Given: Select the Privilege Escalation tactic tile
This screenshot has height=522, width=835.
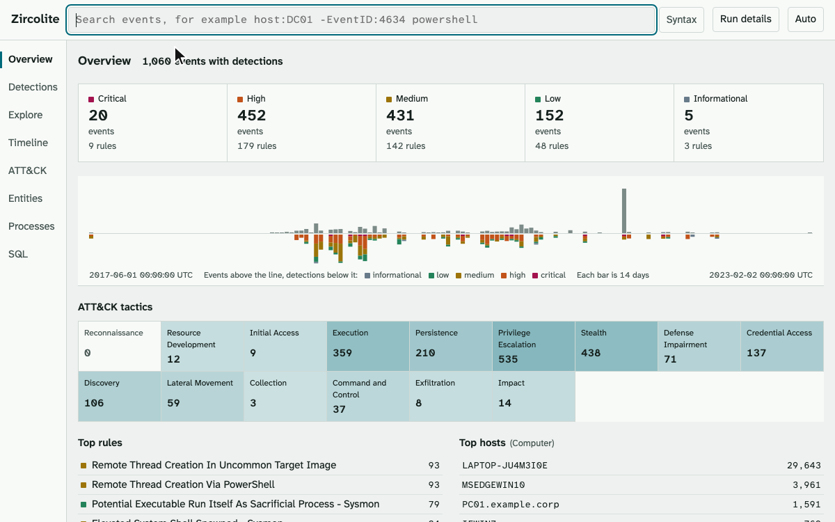Looking at the screenshot, I should click(x=534, y=346).
